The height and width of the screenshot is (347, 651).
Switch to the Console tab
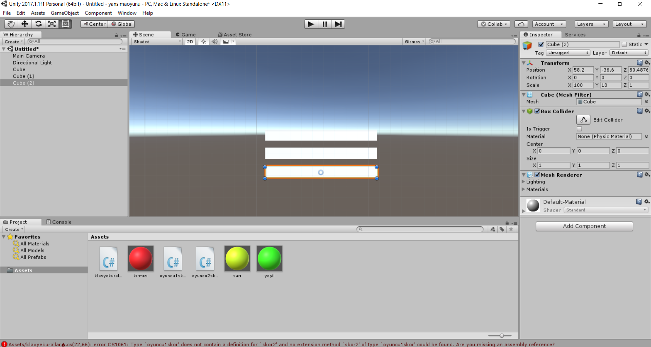[59, 222]
